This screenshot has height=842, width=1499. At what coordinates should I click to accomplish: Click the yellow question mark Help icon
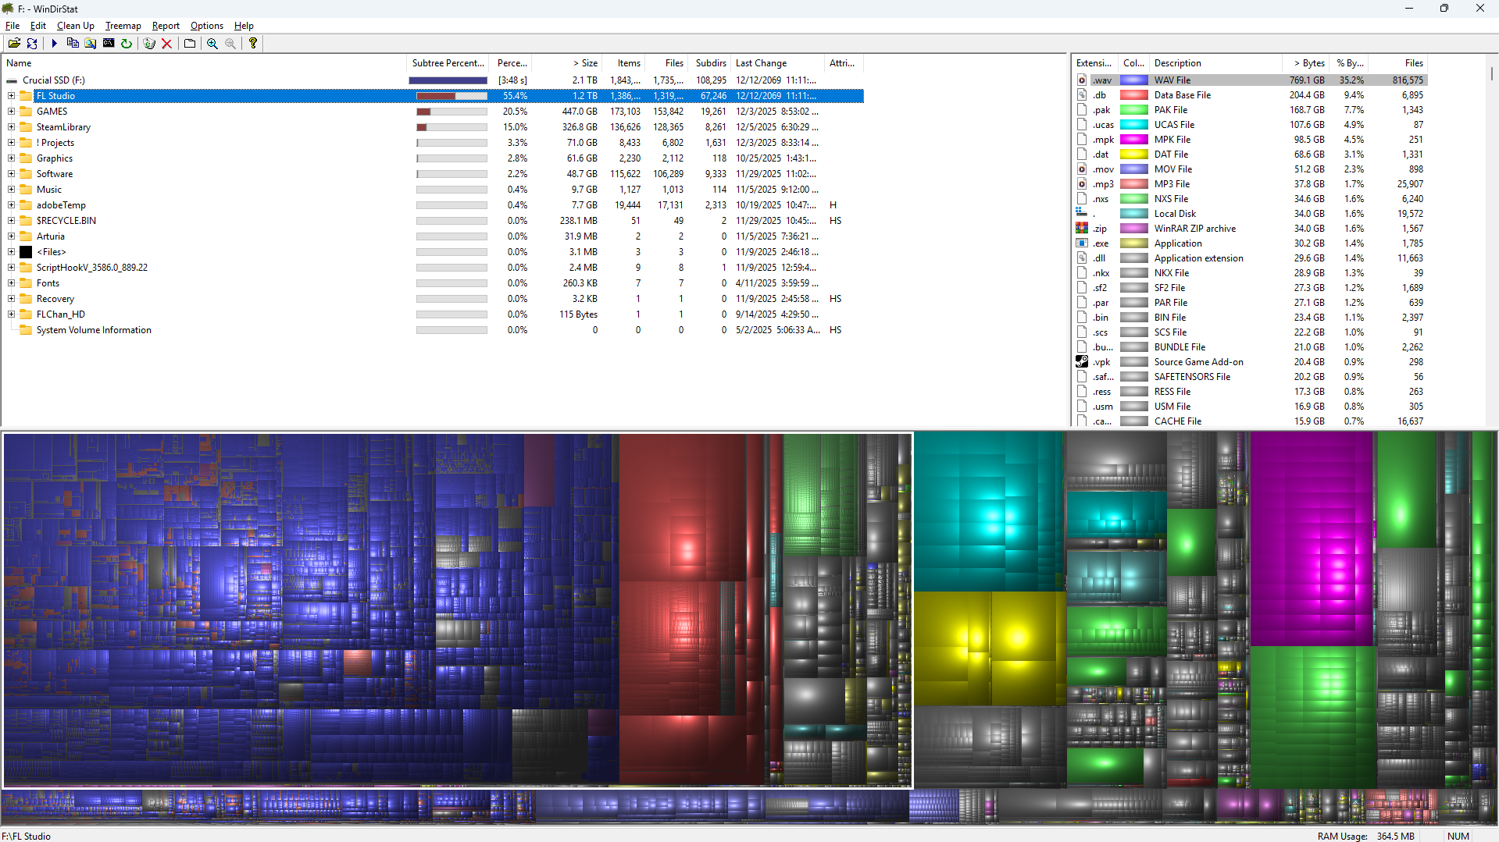(x=253, y=44)
